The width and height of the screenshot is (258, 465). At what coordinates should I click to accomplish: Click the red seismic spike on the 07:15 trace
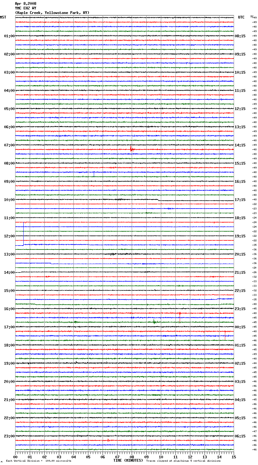(x=131, y=149)
